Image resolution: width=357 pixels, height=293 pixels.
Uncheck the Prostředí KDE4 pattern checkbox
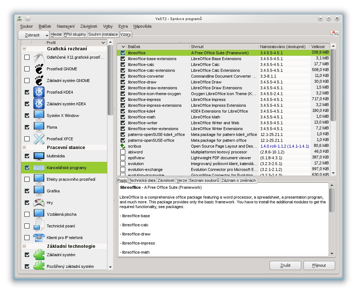click(27, 92)
